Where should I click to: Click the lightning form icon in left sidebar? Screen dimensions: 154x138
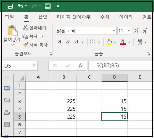point(7,100)
